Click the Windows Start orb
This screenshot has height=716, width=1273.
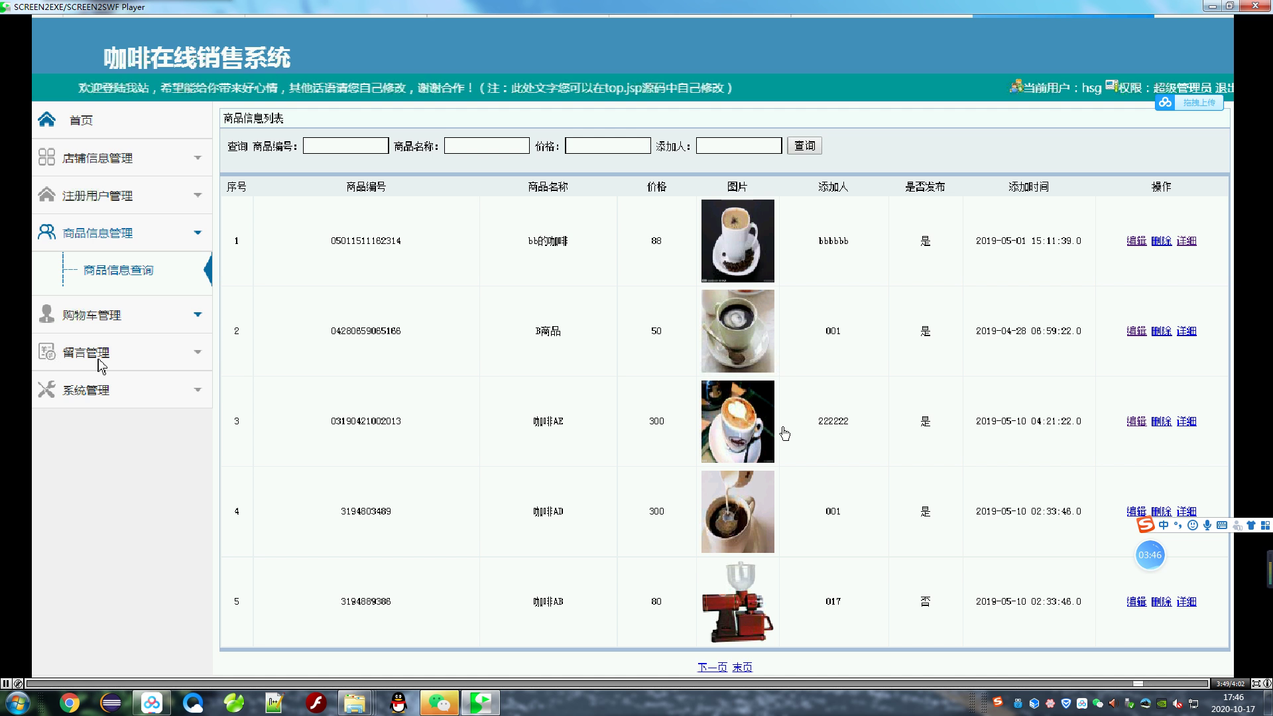click(17, 703)
